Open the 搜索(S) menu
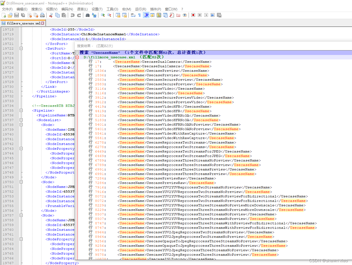This screenshot has width=352, height=265. (x=37, y=9)
